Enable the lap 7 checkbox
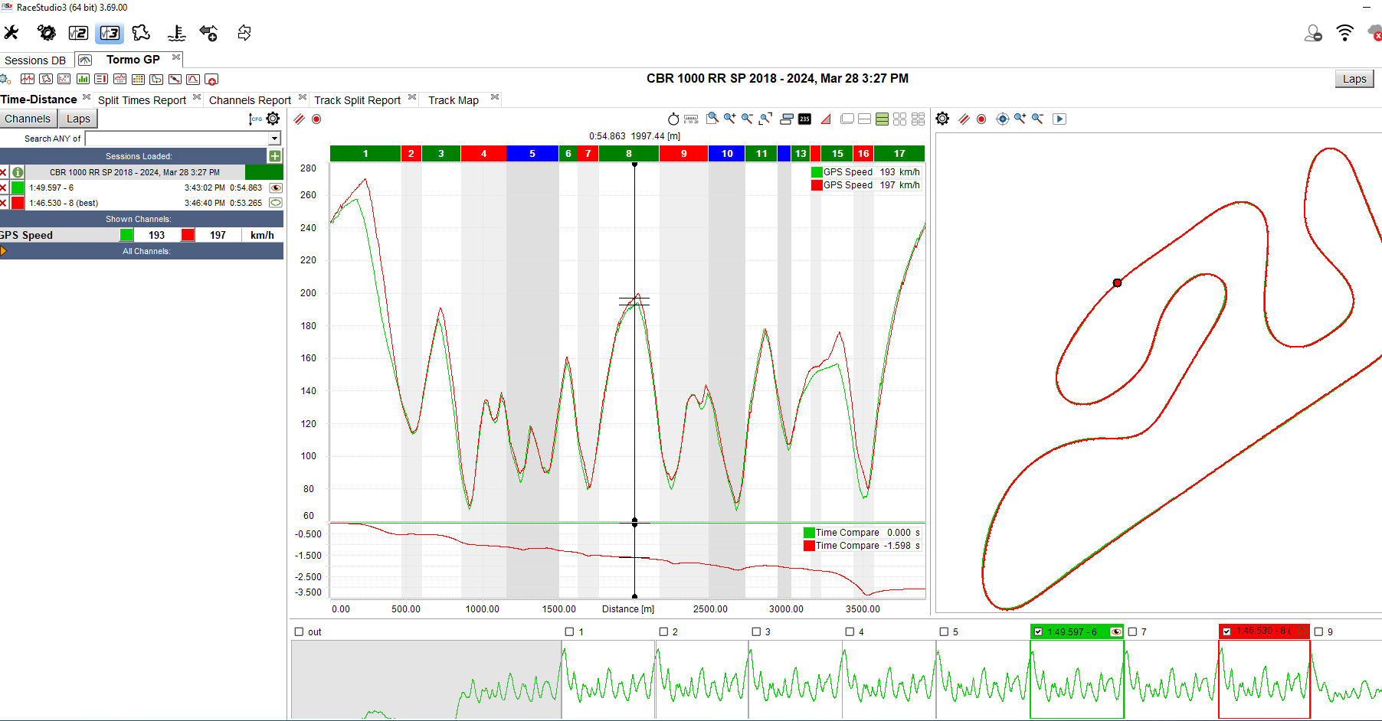Viewport: 1382px width, 721px height. point(1132,631)
